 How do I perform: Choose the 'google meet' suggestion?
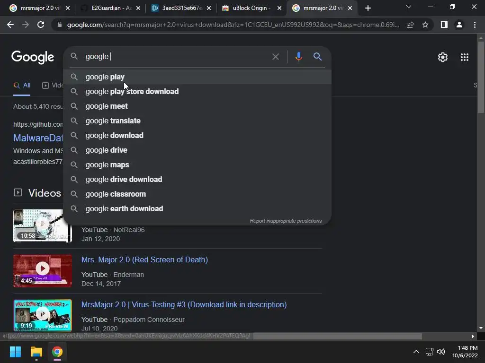[198, 106]
